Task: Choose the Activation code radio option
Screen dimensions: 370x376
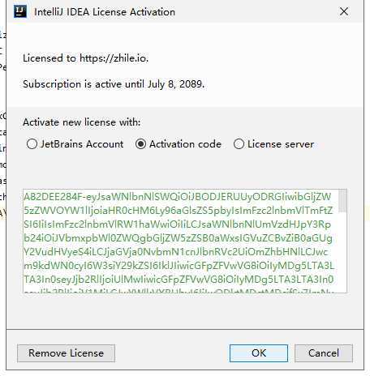Action: [179, 144]
